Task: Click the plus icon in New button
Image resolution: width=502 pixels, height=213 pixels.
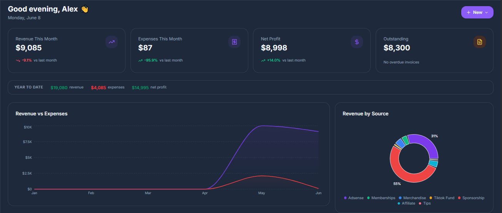Action: [469, 13]
